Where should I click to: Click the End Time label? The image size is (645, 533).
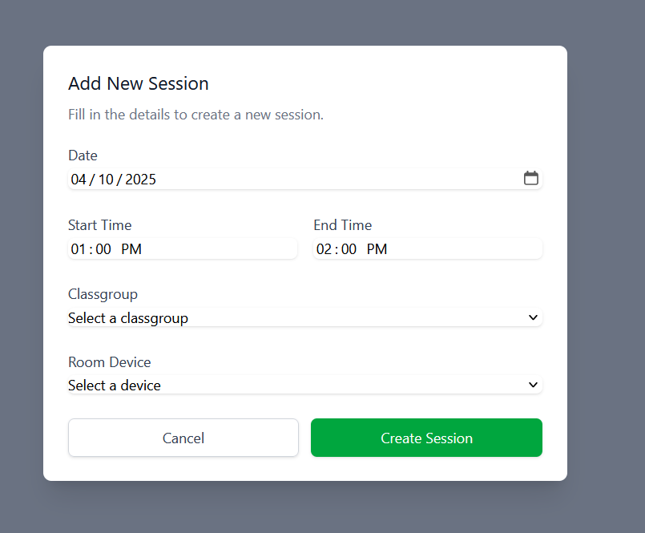(x=343, y=225)
